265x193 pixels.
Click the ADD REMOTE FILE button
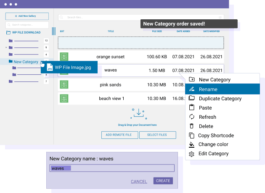coord(119,135)
